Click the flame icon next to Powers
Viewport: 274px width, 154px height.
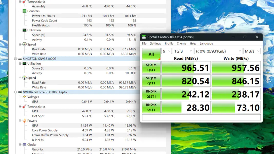[x=24, y=121]
